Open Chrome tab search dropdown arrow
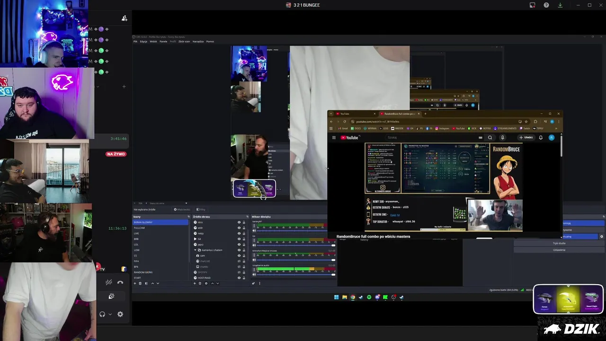 coord(331,114)
